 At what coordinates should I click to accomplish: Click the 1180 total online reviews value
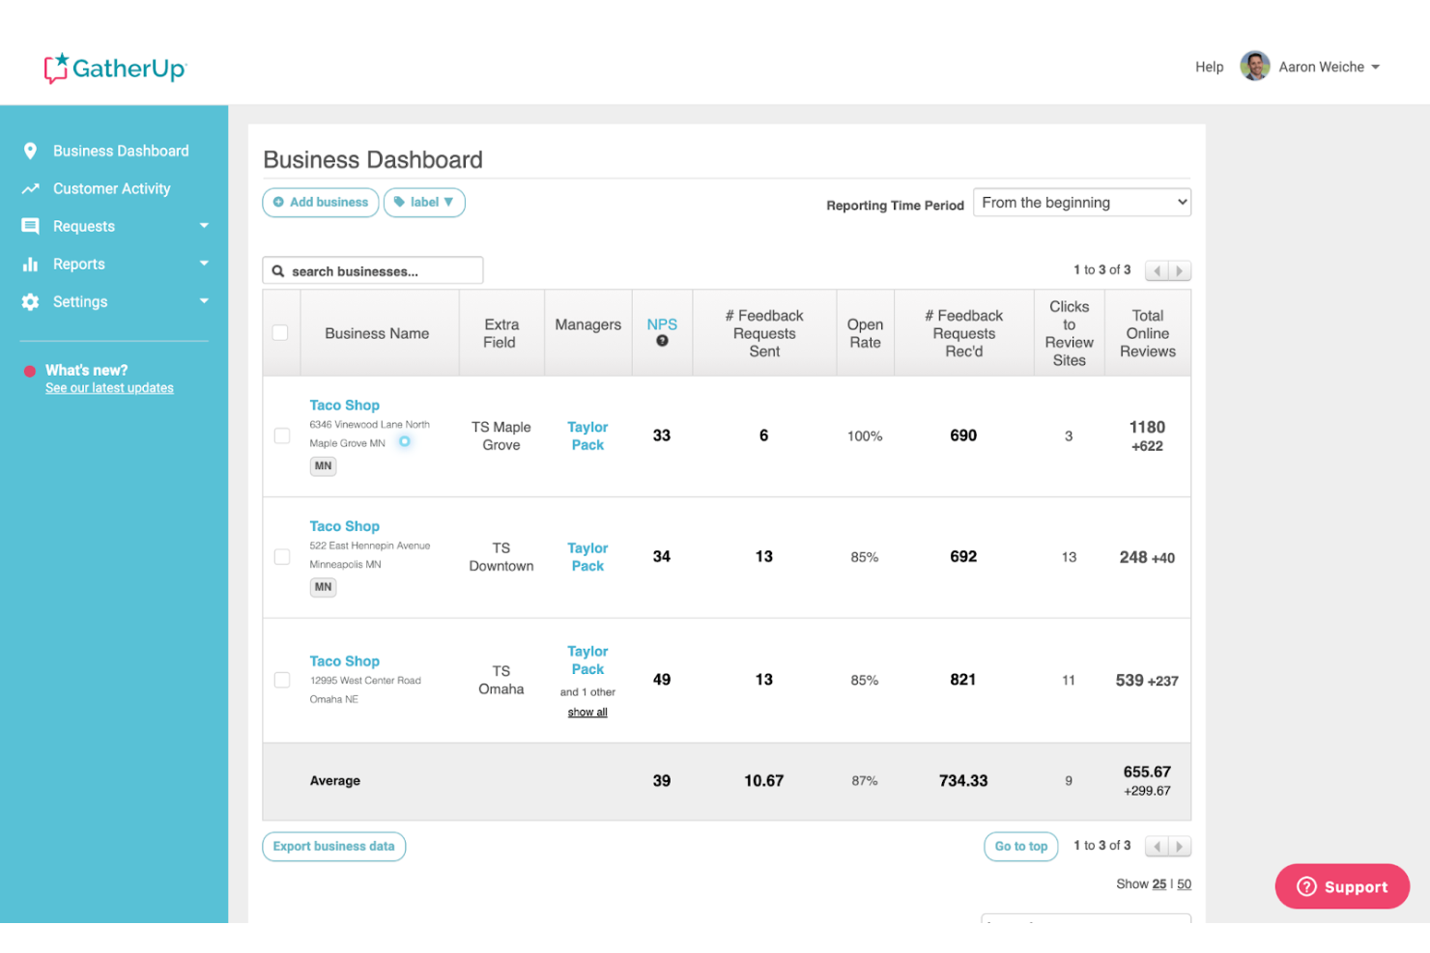coord(1147,427)
